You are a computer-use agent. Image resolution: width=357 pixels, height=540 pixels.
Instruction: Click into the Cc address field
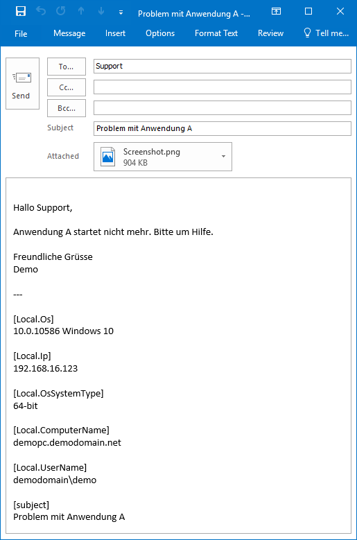pyautogui.click(x=223, y=87)
